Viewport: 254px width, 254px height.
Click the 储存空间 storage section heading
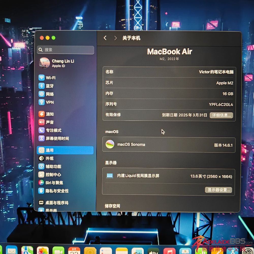(113, 206)
